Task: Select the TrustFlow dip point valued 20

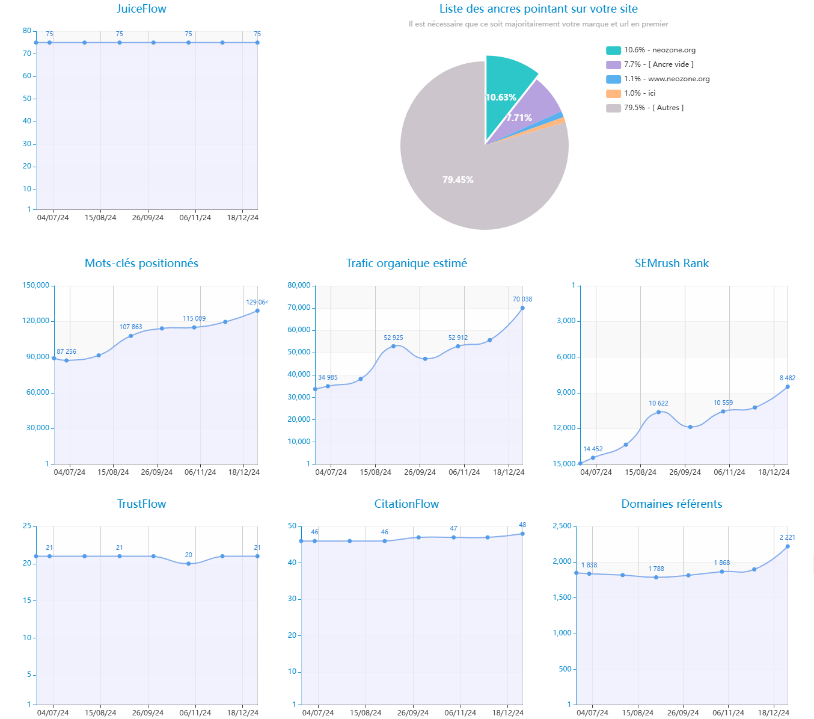Action: (189, 564)
